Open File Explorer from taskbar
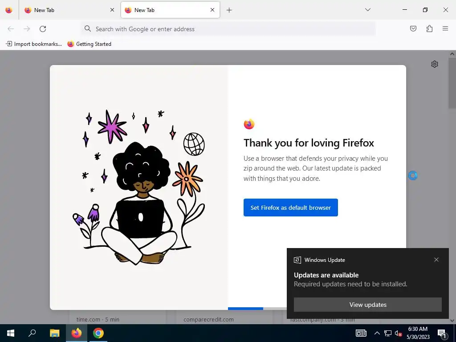This screenshot has width=456, height=342. 54,333
